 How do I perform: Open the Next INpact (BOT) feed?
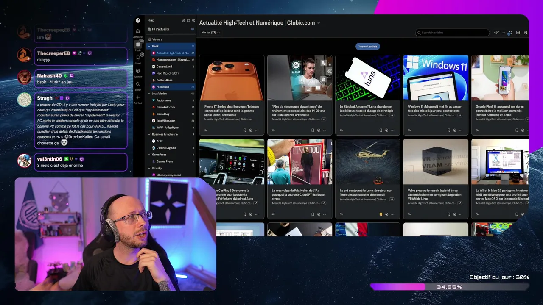(x=173, y=73)
